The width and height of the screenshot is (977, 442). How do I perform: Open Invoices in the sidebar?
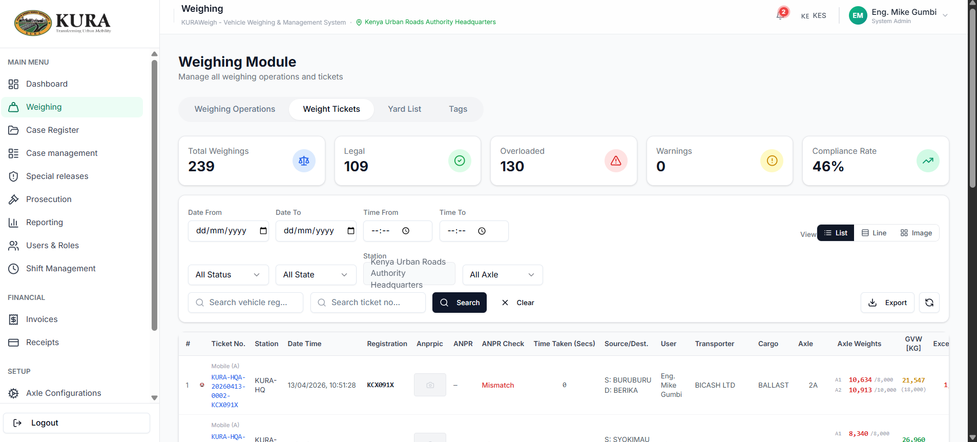[72, 319]
